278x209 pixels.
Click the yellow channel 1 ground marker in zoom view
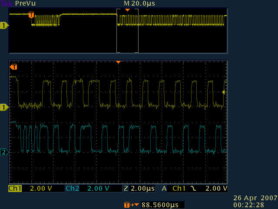click(4, 108)
